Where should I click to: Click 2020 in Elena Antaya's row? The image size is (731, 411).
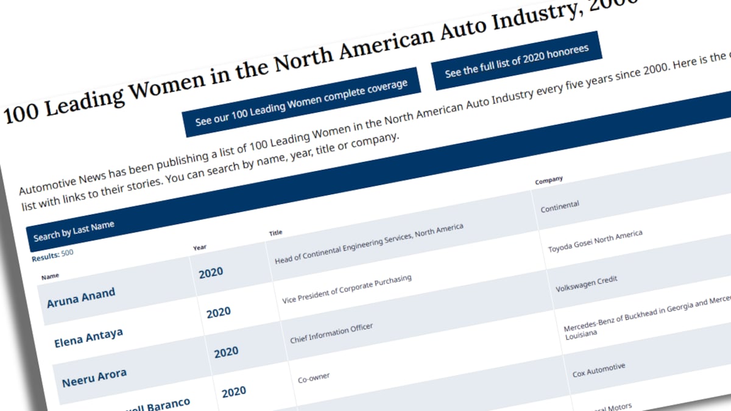[219, 313]
